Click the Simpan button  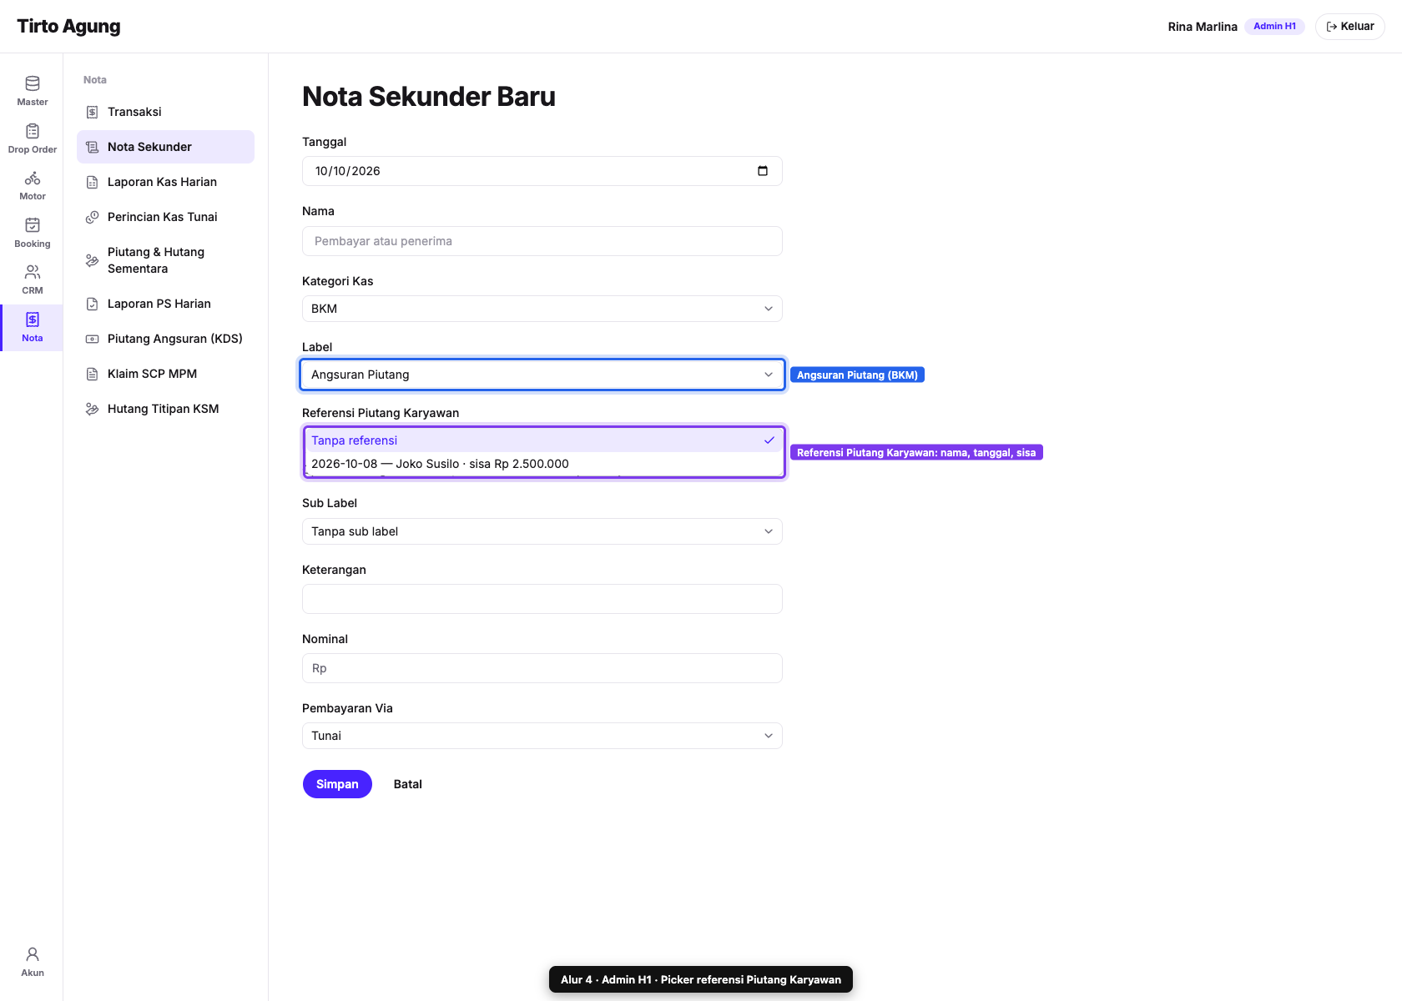point(337,784)
